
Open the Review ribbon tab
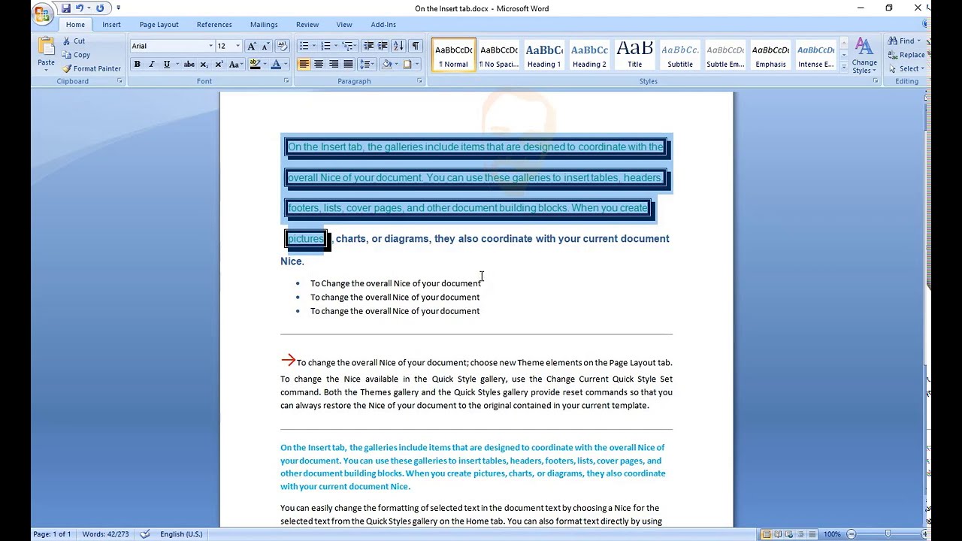307,25
